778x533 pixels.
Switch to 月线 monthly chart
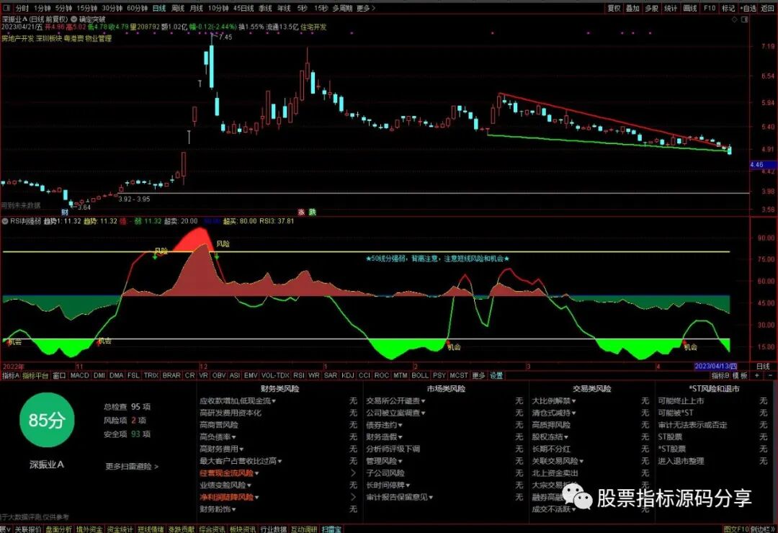pyautogui.click(x=197, y=8)
